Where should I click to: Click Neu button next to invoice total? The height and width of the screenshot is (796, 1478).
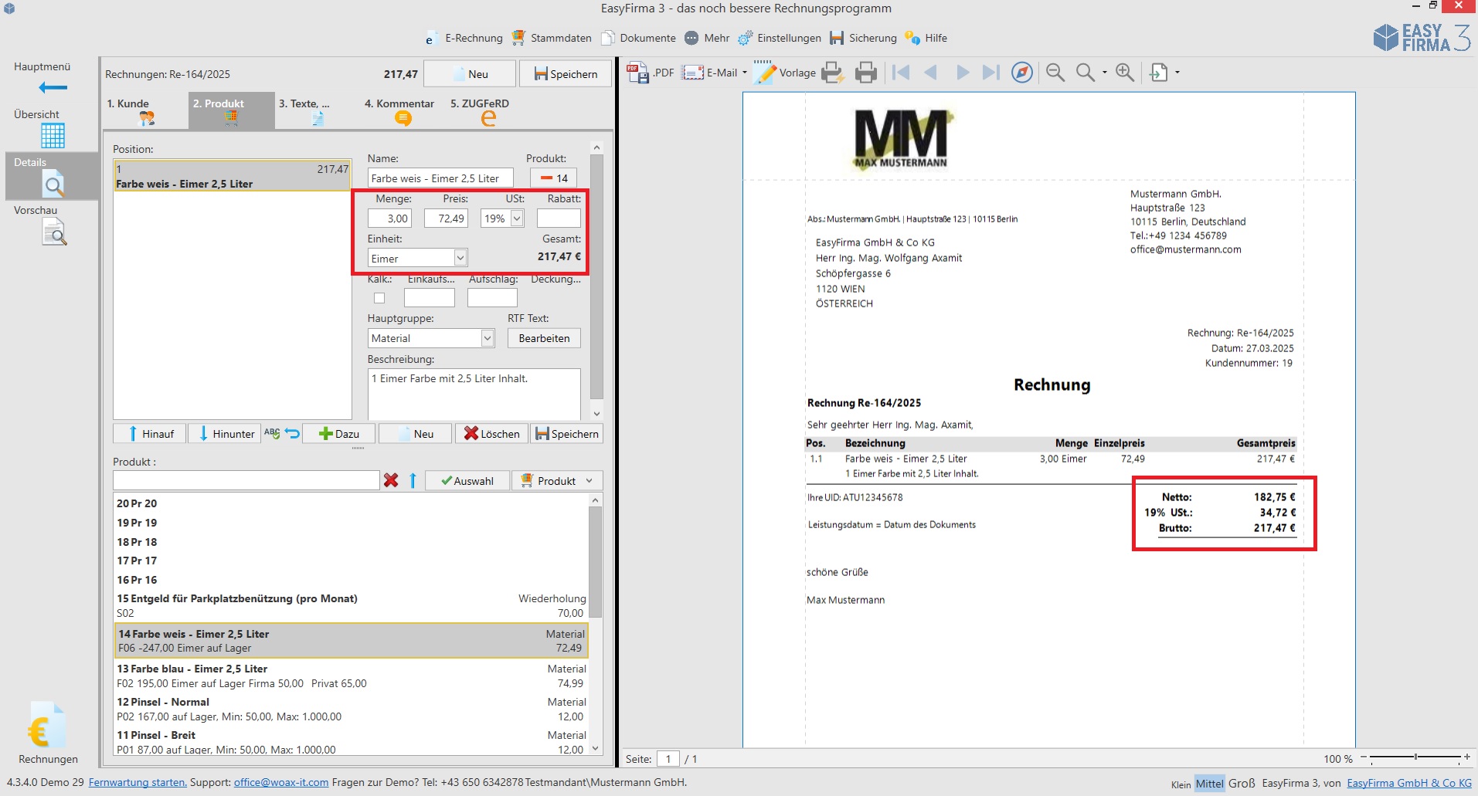[x=470, y=74]
